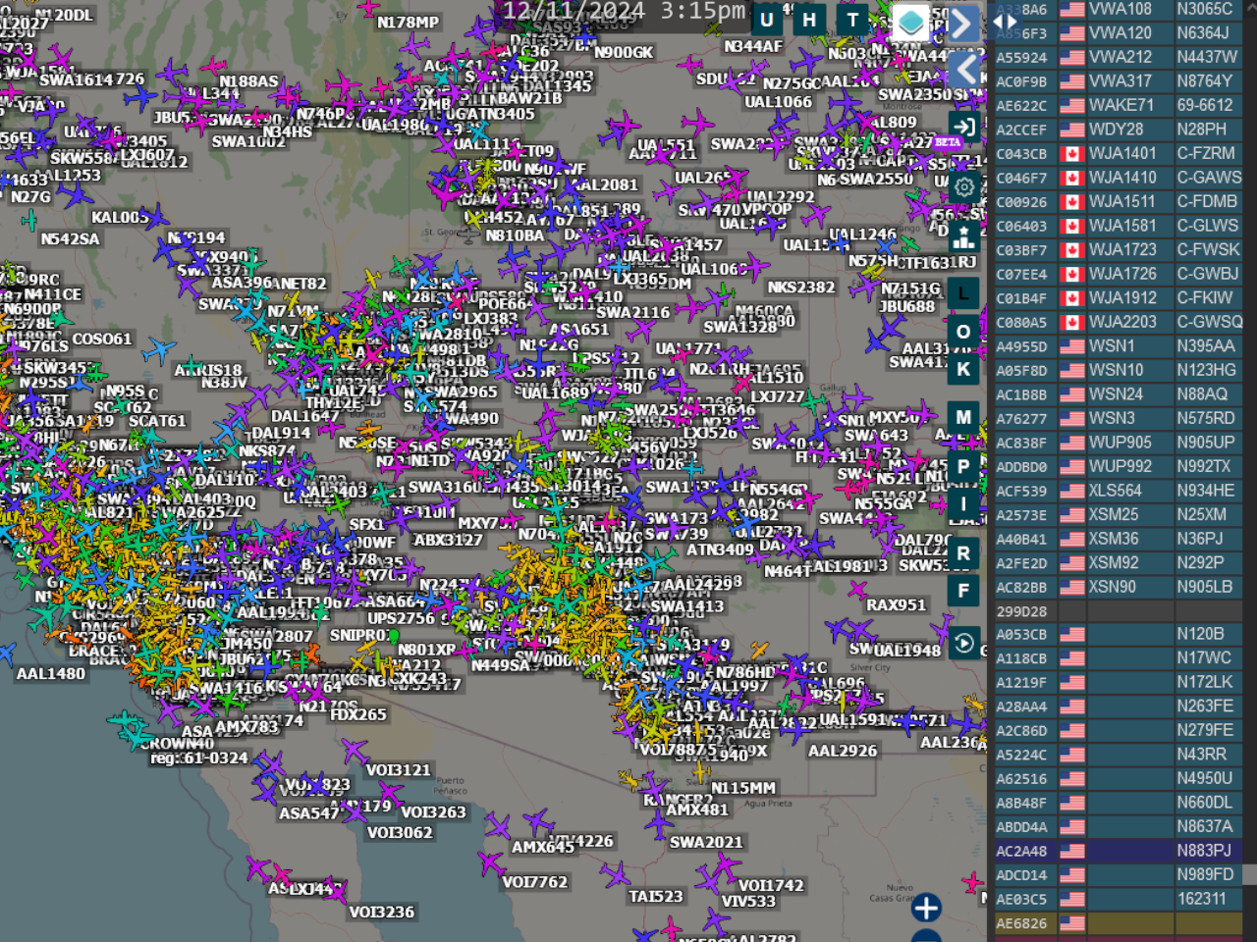The height and width of the screenshot is (942, 1257).
Task: Open the leaderboard podium icon
Action: (x=963, y=235)
